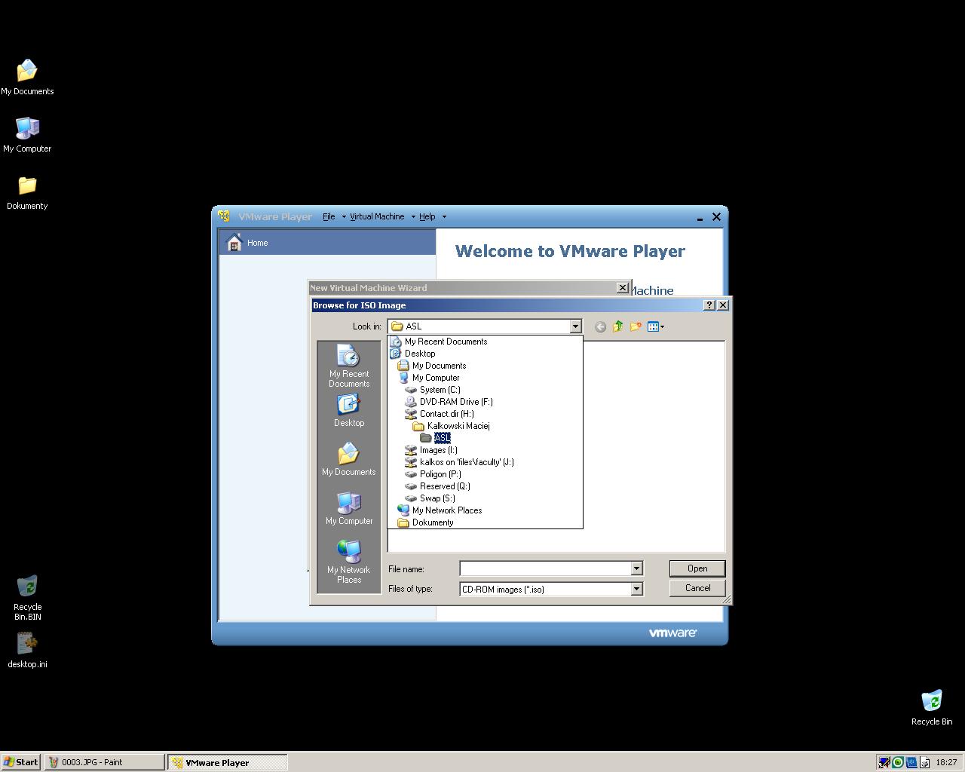Viewport: 965px width, 772px height.
Task: Select Desktop in the places bar
Action: tap(349, 411)
